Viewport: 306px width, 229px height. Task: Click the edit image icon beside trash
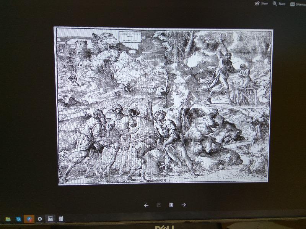coord(159,205)
